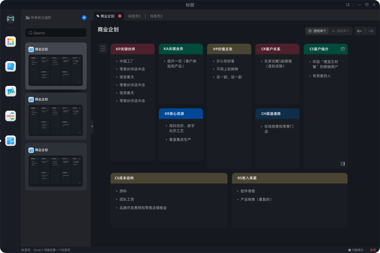Click the blue plus add button
The image size is (380, 253).
click(84, 17)
